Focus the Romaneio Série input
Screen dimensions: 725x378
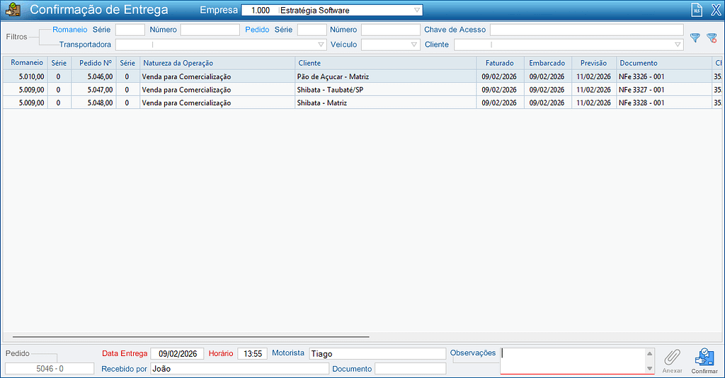[x=130, y=30]
